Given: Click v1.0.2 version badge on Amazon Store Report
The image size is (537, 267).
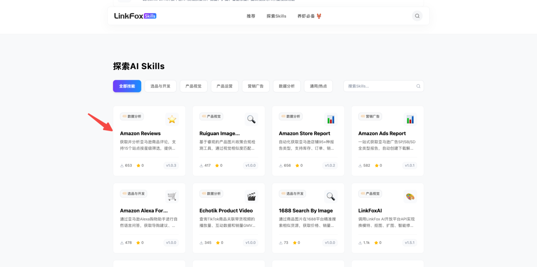Looking at the screenshot, I should tap(330, 166).
